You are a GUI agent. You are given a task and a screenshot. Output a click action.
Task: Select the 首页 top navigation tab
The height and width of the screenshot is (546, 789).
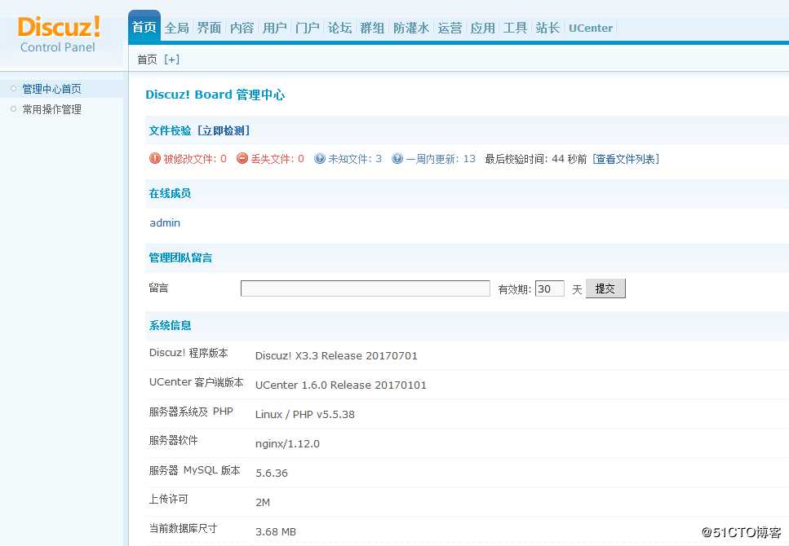144,27
